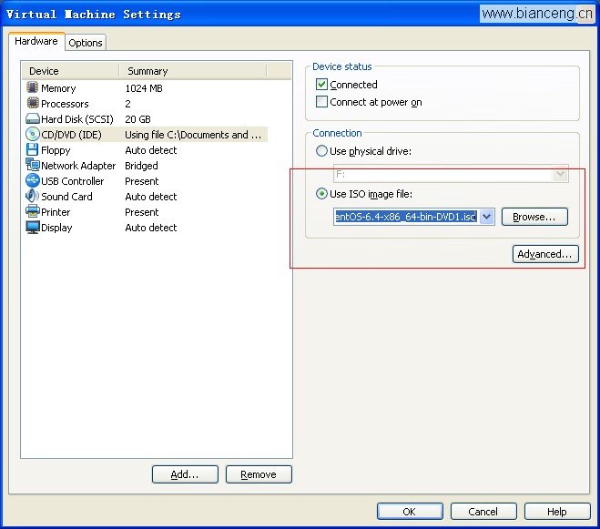Image resolution: width=600 pixels, height=529 pixels.
Task: Select Use physical drive option
Action: [x=321, y=151]
